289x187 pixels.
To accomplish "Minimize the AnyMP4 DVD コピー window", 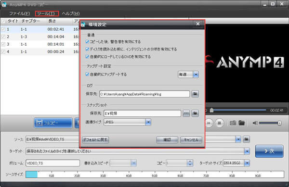I will [265, 4].
